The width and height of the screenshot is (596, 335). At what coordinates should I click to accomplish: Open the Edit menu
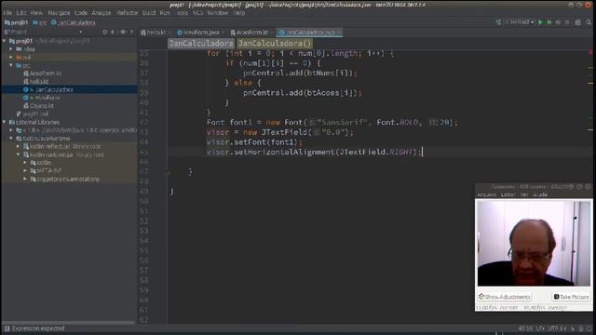click(x=21, y=13)
